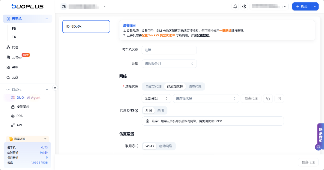Select 已添加代理 proxy option
This screenshot has width=324, height=170.
(175, 87)
